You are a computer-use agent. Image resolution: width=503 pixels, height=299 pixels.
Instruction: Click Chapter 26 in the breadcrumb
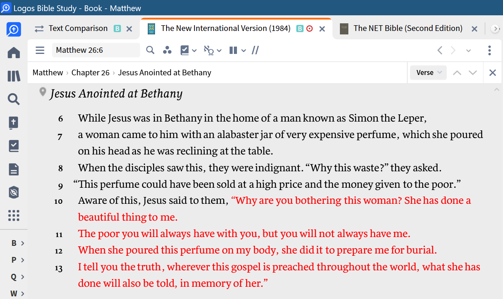click(90, 72)
